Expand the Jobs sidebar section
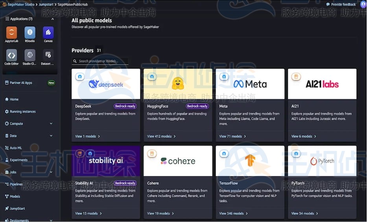 (x=51, y=172)
